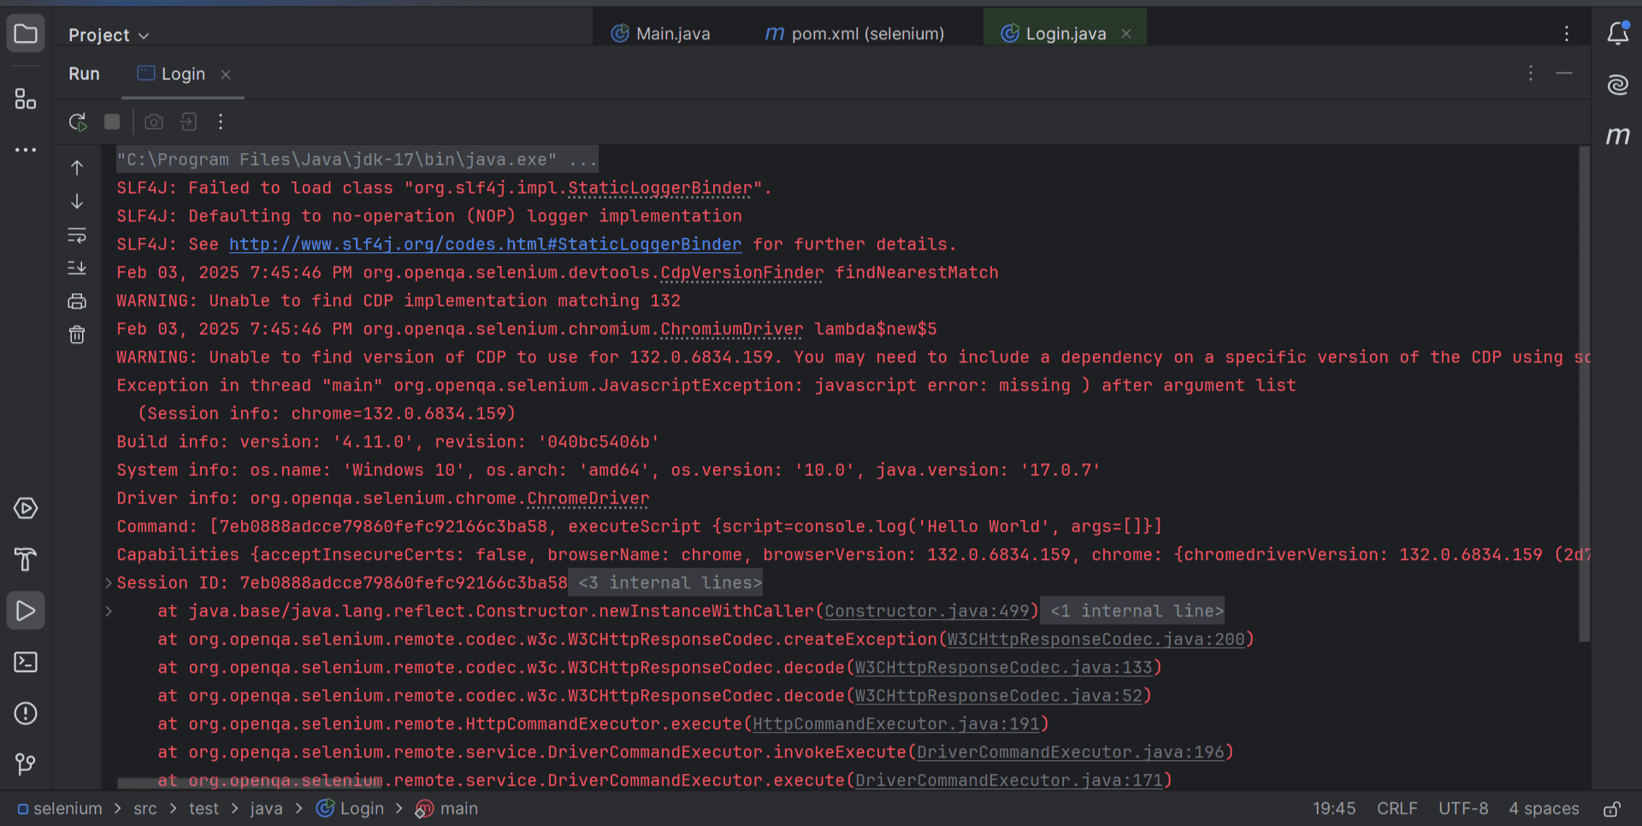Open the Build tool window hammer icon

(x=26, y=559)
